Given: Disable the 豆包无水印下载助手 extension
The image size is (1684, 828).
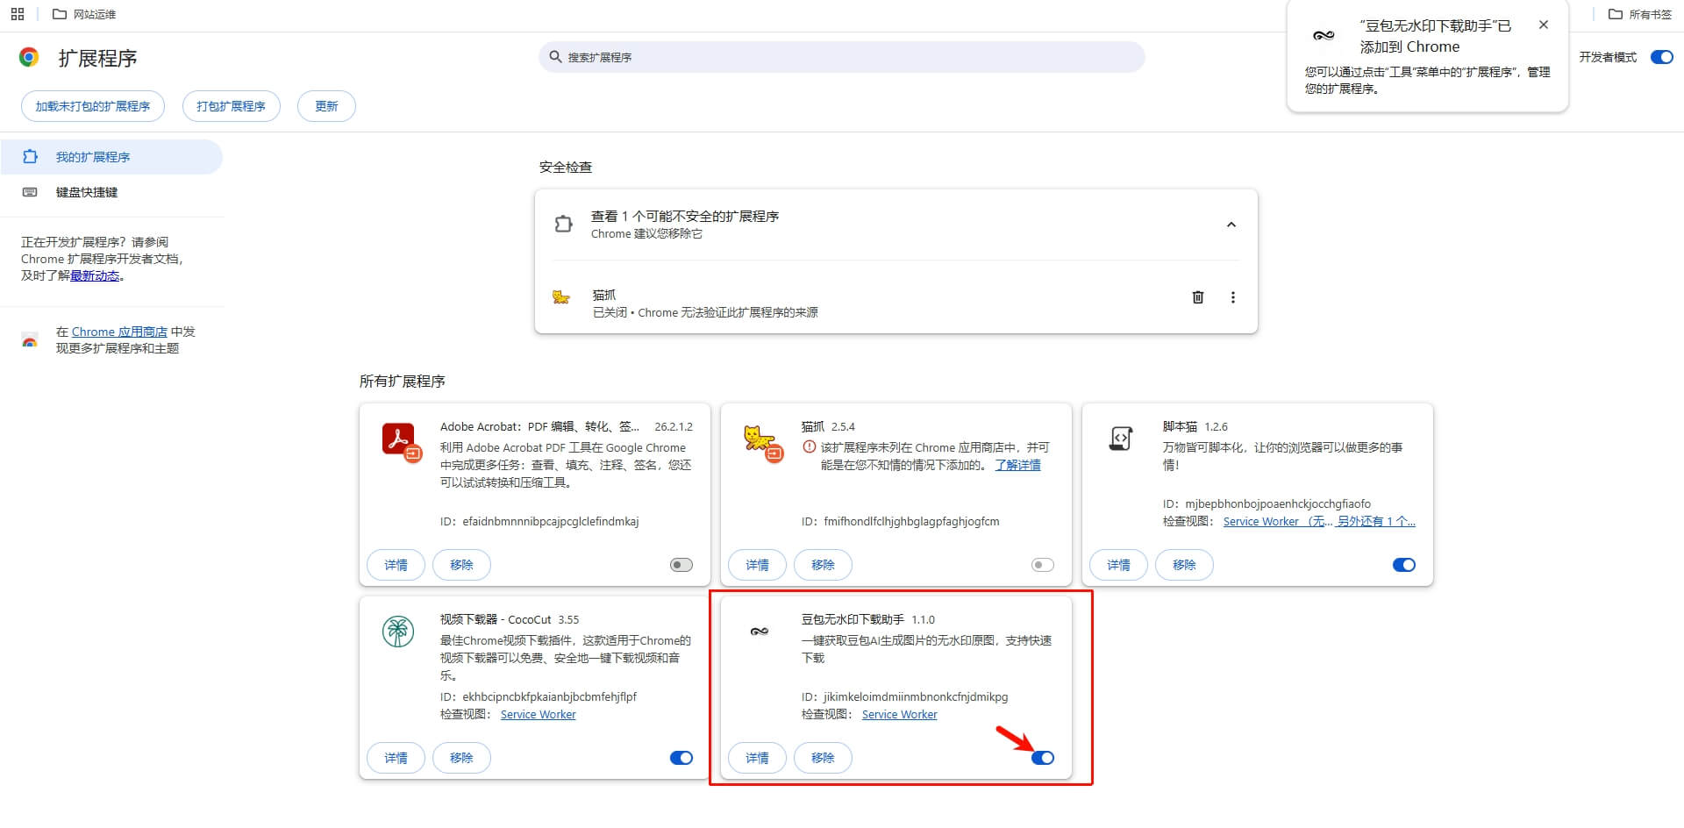Looking at the screenshot, I should point(1043,757).
